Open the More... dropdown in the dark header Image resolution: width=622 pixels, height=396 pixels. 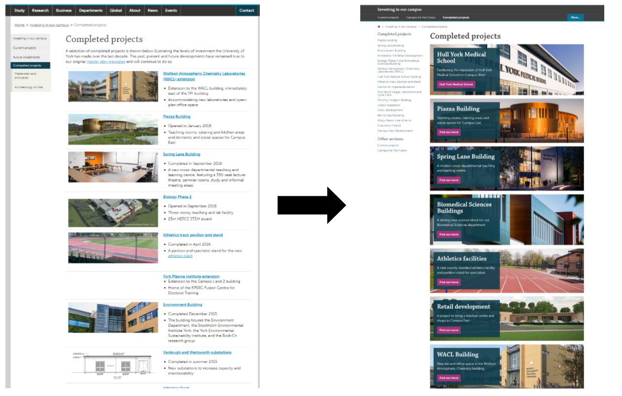coord(575,17)
